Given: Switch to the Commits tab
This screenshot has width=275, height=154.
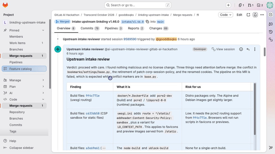Looking at the screenshot, I should (x=90, y=28).
